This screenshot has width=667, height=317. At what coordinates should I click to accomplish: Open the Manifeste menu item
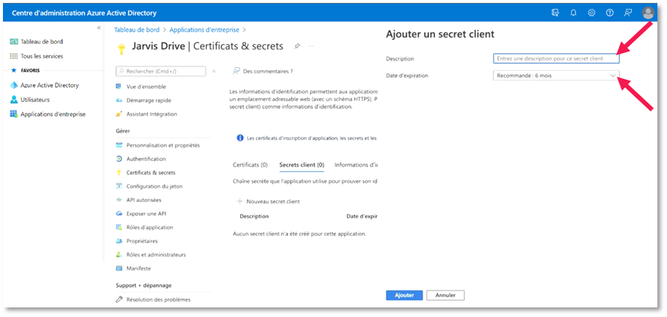pyautogui.click(x=139, y=268)
